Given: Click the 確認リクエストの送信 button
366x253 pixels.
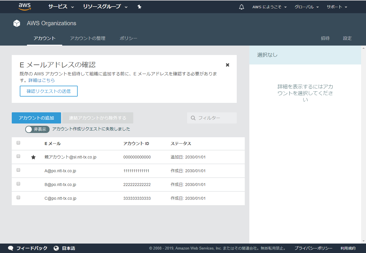Looking at the screenshot, I should (49, 91).
